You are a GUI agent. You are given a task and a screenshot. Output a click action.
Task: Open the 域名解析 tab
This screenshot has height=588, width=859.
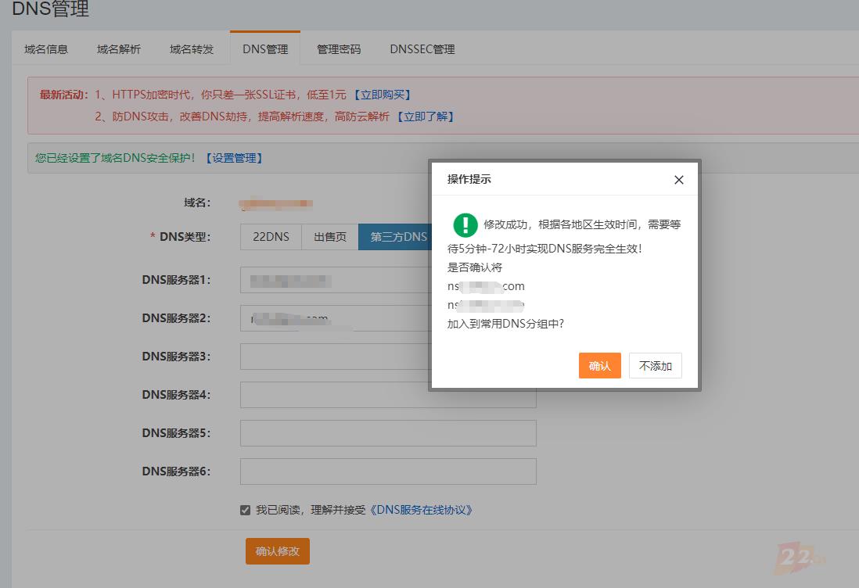click(119, 49)
